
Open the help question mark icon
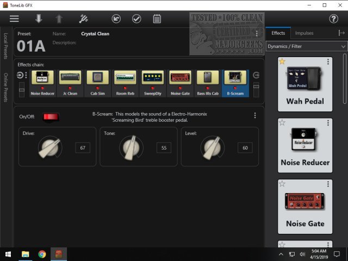pos(333,18)
